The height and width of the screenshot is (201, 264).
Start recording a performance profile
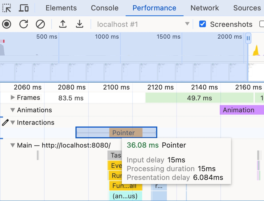click(7, 24)
